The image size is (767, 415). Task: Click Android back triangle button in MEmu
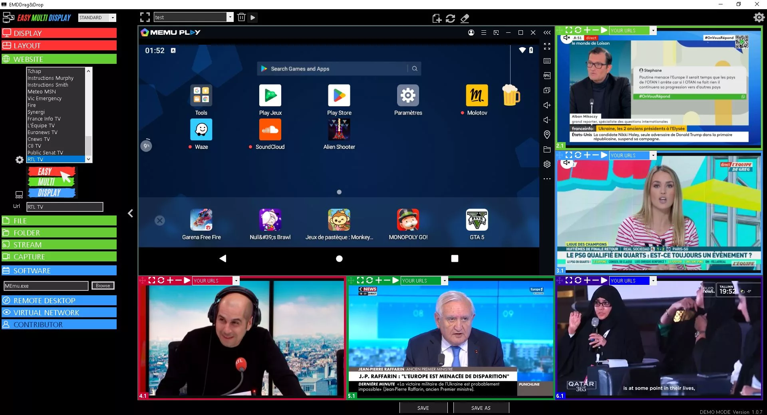pyautogui.click(x=223, y=259)
